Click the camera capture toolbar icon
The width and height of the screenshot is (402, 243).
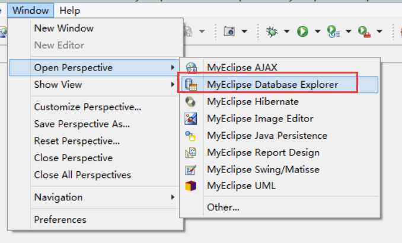click(x=229, y=31)
